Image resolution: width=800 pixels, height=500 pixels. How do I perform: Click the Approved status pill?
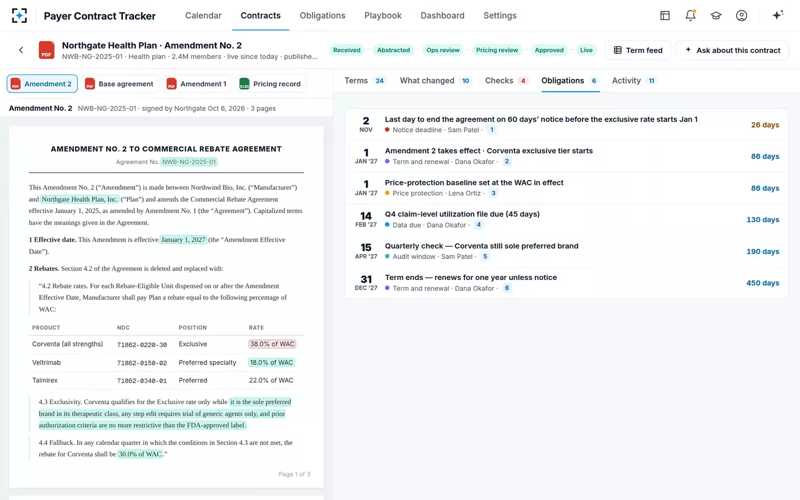(549, 50)
